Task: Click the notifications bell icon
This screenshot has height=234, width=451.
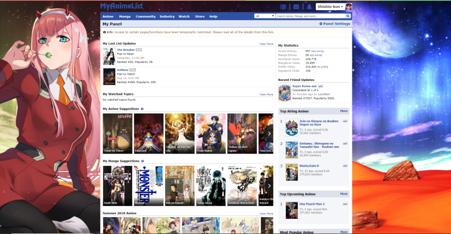Action: [308, 6]
